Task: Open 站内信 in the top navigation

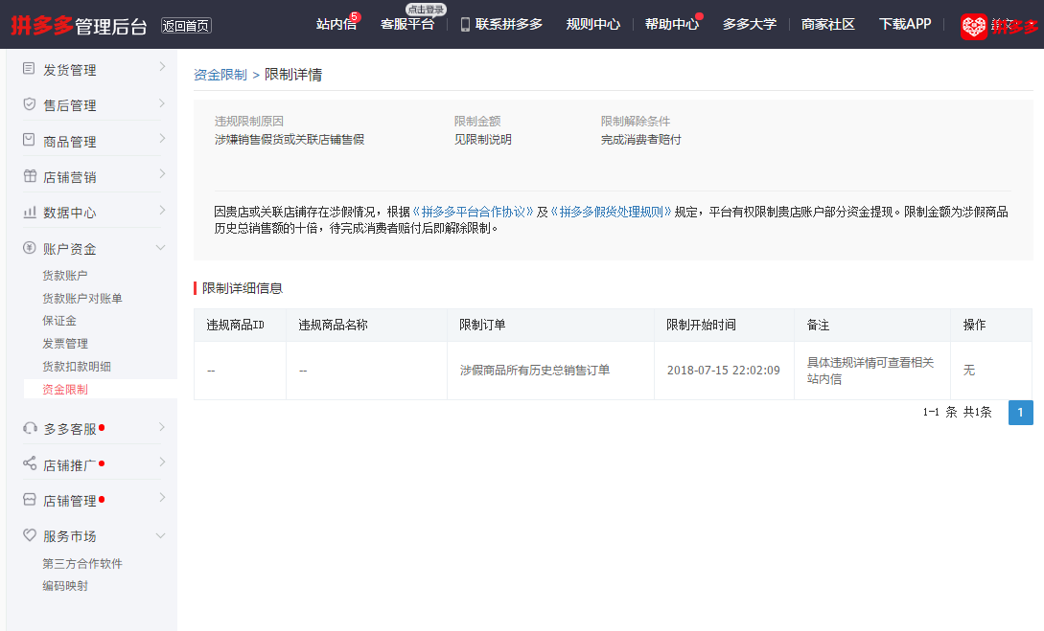Action: 336,25
